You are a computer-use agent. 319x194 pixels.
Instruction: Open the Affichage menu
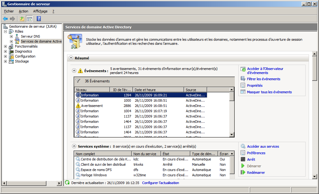(x=40, y=11)
